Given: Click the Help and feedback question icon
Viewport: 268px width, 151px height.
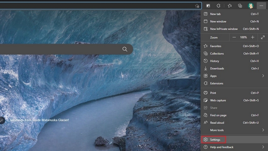Looking at the screenshot, I should (x=206, y=147).
